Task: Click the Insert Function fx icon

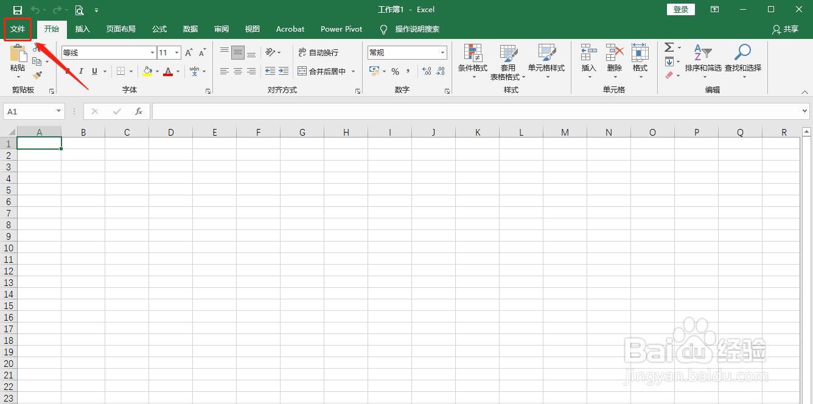Action: point(139,111)
